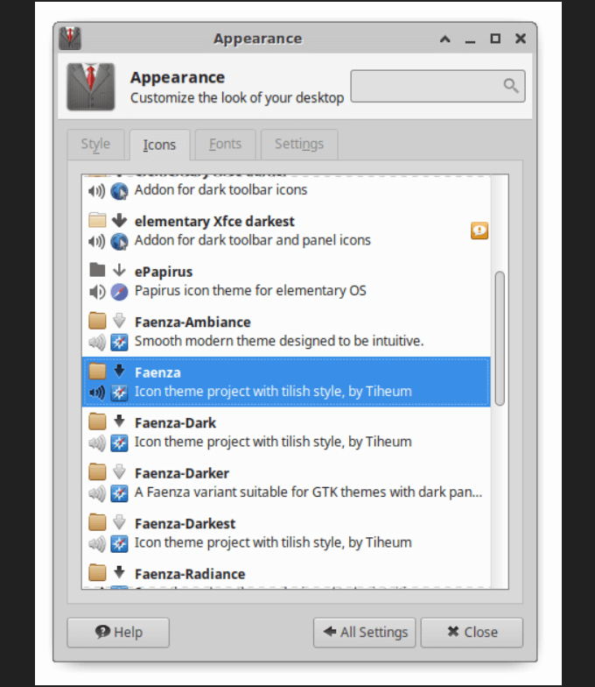This screenshot has height=687, width=595.
Task: Roll up window using titlebar up-arrow button
Action: pyautogui.click(x=444, y=39)
